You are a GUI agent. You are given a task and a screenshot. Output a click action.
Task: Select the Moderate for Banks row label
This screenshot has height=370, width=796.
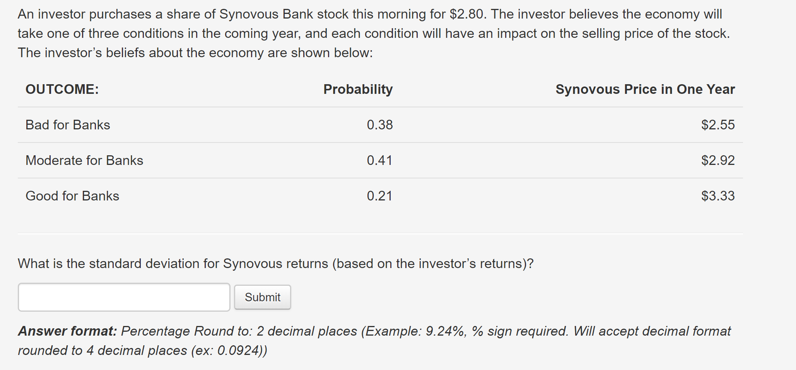[84, 160]
